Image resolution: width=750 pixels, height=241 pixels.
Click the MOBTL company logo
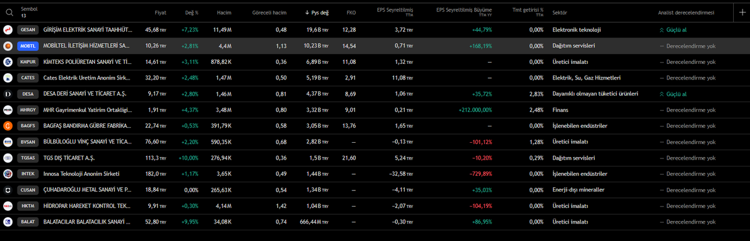[8, 46]
